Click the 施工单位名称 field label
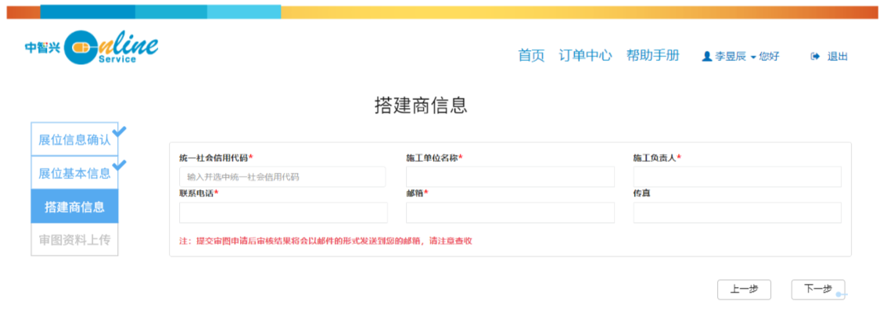This screenshot has height=312, width=883. (435, 158)
